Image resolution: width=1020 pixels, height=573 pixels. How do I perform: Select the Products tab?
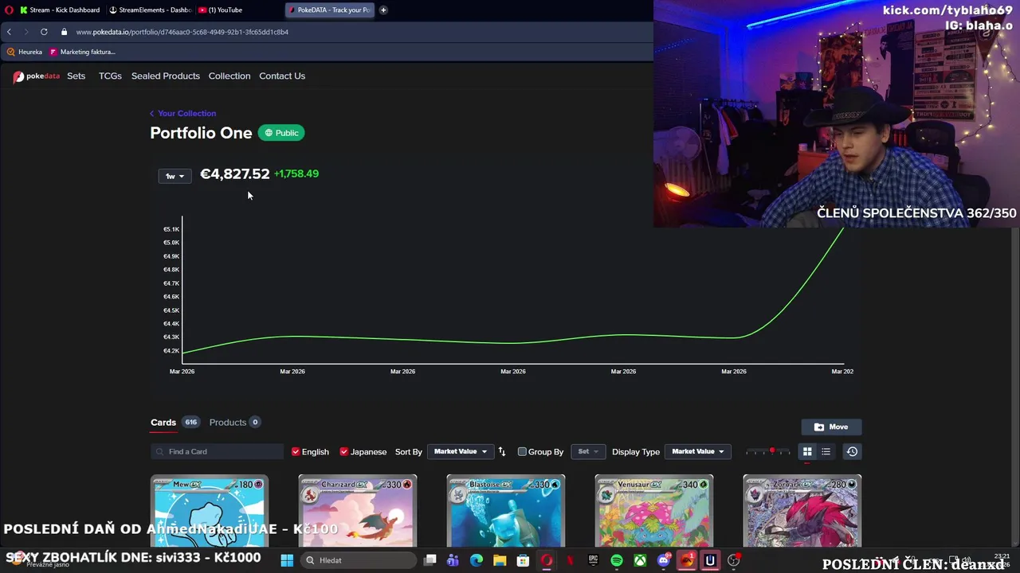click(228, 423)
